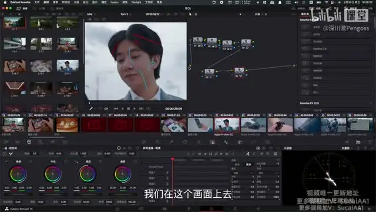This screenshot has height=212, width=376.
Task: Activate the color wheels palette icon
Action: [x=29, y=142]
